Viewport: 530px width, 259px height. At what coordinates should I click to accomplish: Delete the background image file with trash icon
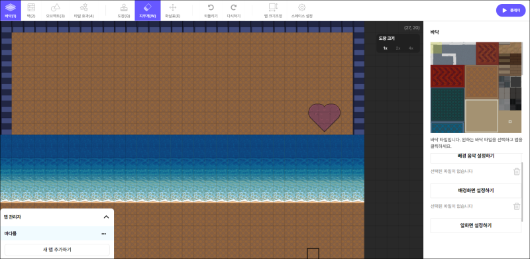(x=517, y=206)
